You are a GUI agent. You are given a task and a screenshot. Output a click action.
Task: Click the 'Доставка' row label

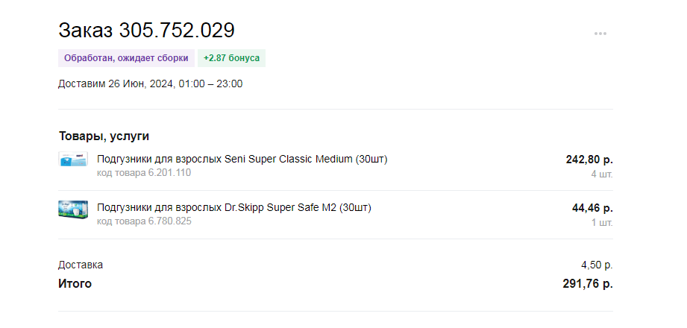81,265
